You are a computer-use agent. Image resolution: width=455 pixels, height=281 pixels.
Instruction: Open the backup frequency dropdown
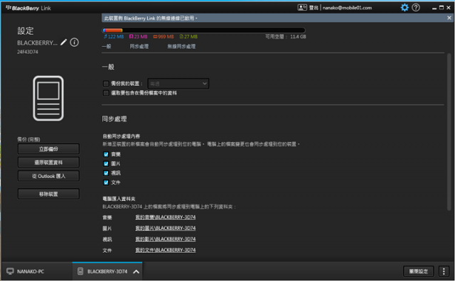coord(178,84)
